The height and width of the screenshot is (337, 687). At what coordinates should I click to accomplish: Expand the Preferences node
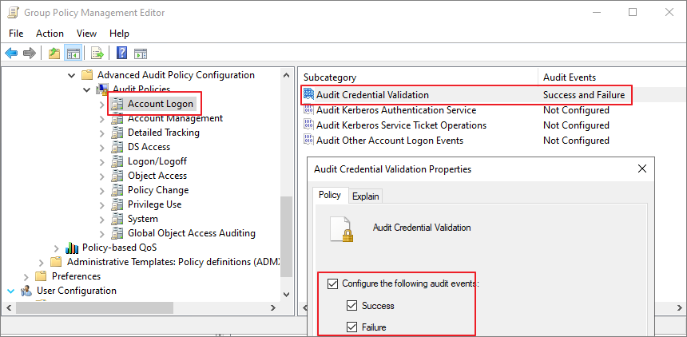pyautogui.click(x=26, y=276)
